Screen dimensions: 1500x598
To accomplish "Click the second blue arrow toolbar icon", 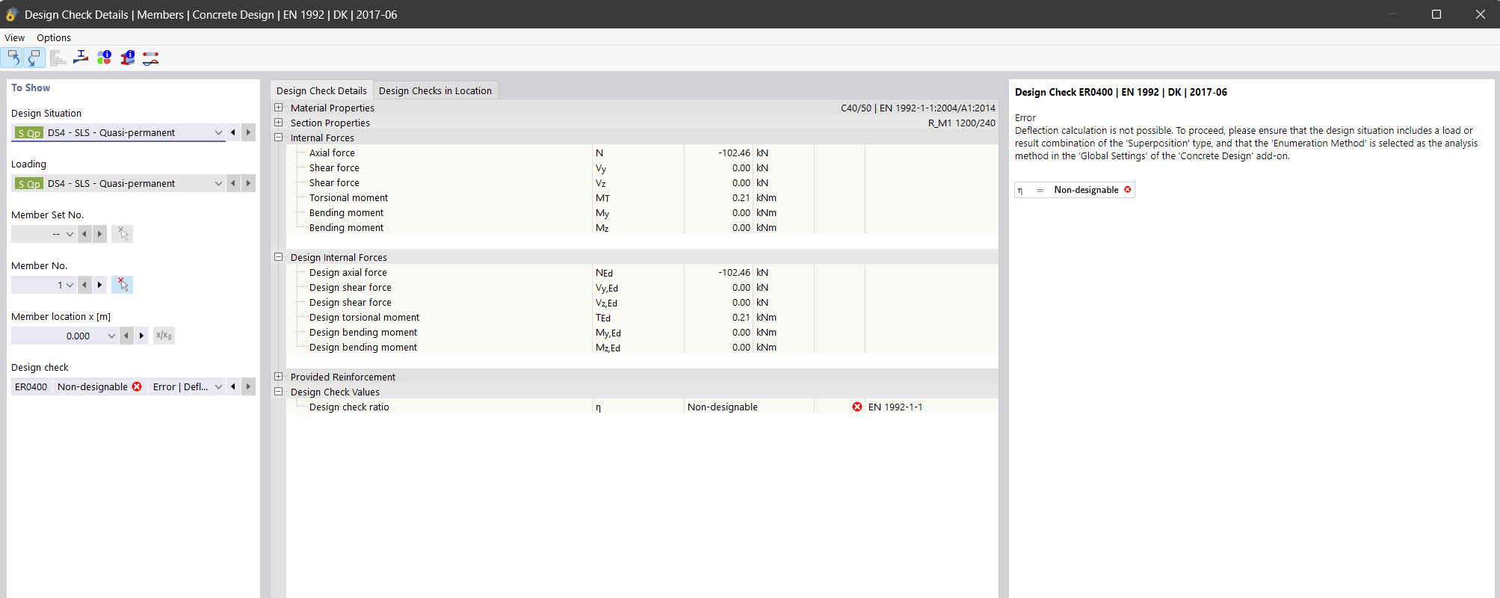I will pyautogui.click(x=34, y=58).
